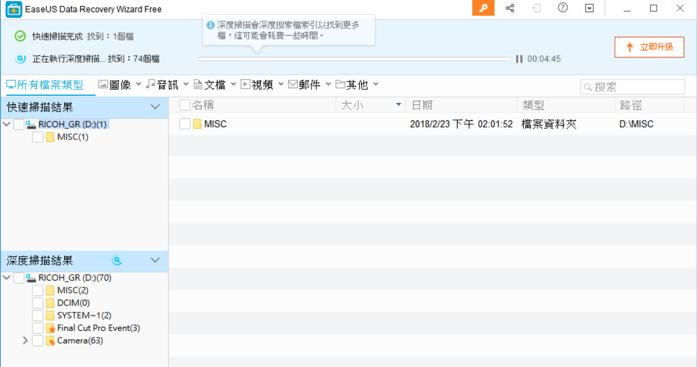Check the MISC(2) checkbox
Viewport: 697px width, 367px height.
tap(38, 291)
